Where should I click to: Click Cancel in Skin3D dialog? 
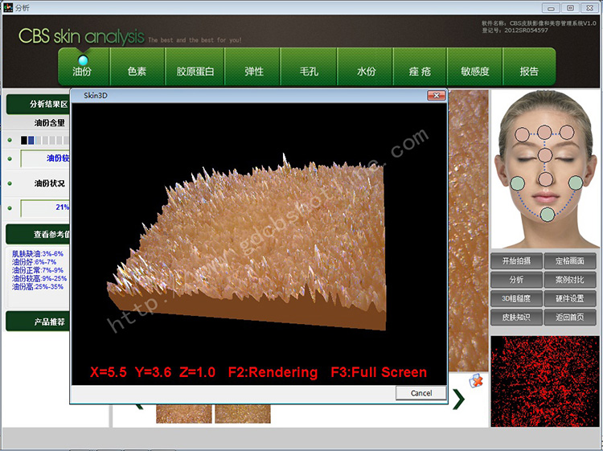pyautogui.click(x=421, y=393)
